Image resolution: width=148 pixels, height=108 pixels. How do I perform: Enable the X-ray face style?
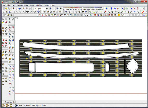coord(66,12)
